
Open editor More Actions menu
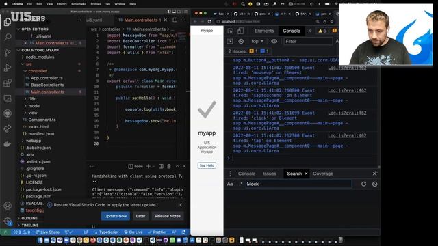point(183,20)
